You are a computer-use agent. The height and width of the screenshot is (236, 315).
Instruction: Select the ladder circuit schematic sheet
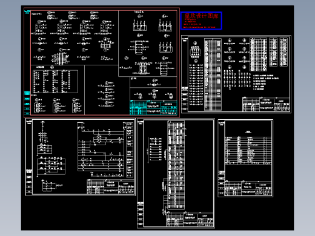tap(81, 157)
